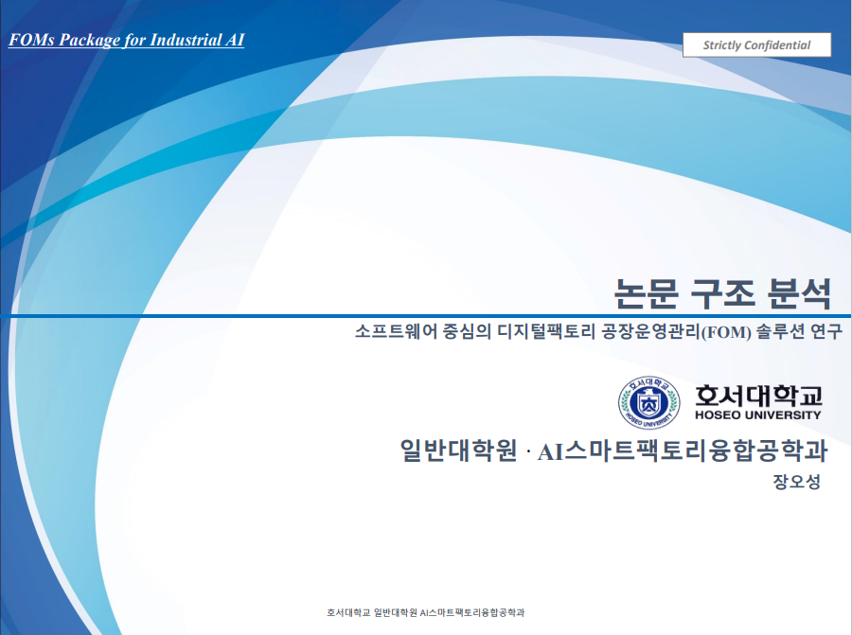Select the title '논문 구조 분석'

point(722,293)
